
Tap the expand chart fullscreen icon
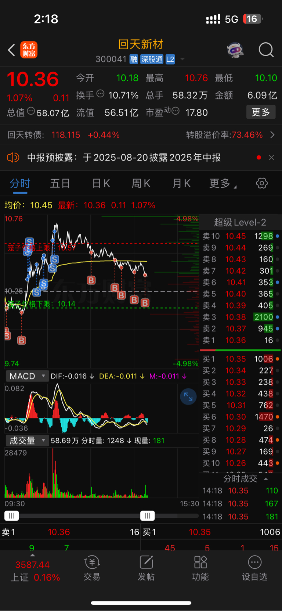click(188, 396)
